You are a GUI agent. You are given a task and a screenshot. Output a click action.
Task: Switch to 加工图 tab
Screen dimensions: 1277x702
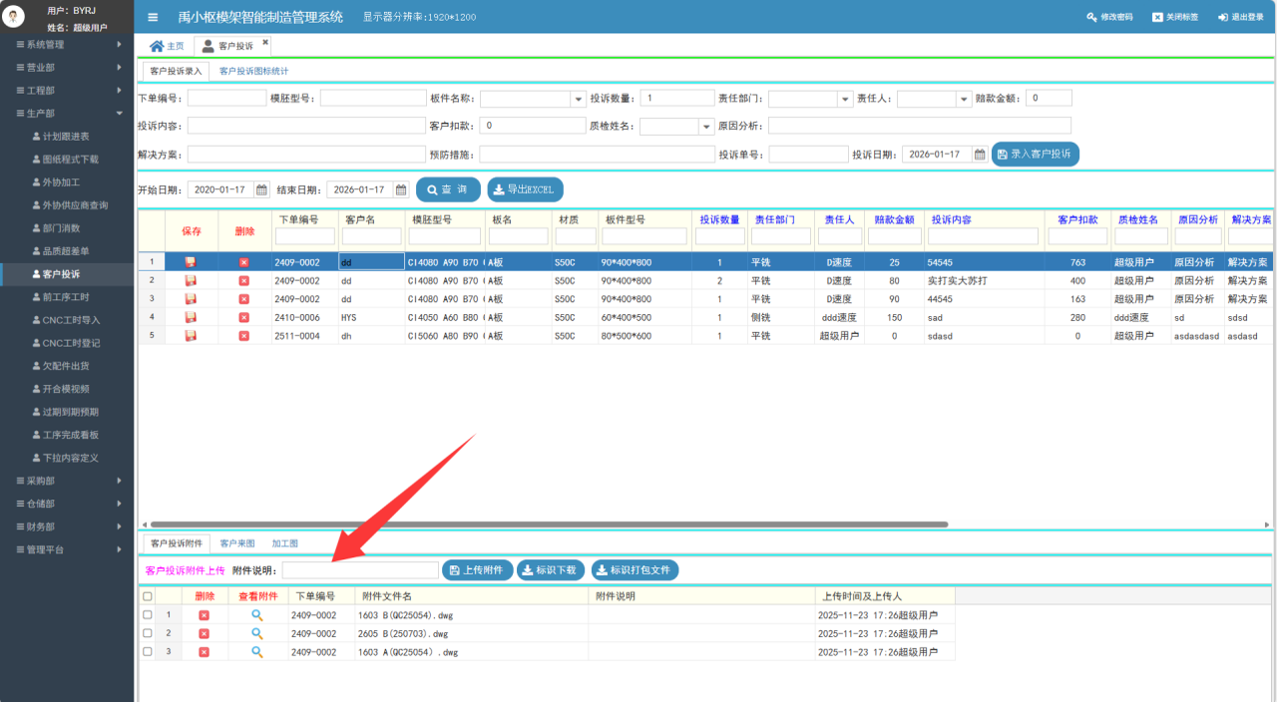(x=284, y=543)
